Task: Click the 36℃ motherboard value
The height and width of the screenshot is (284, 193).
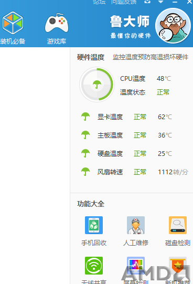Action: point(165,135)
